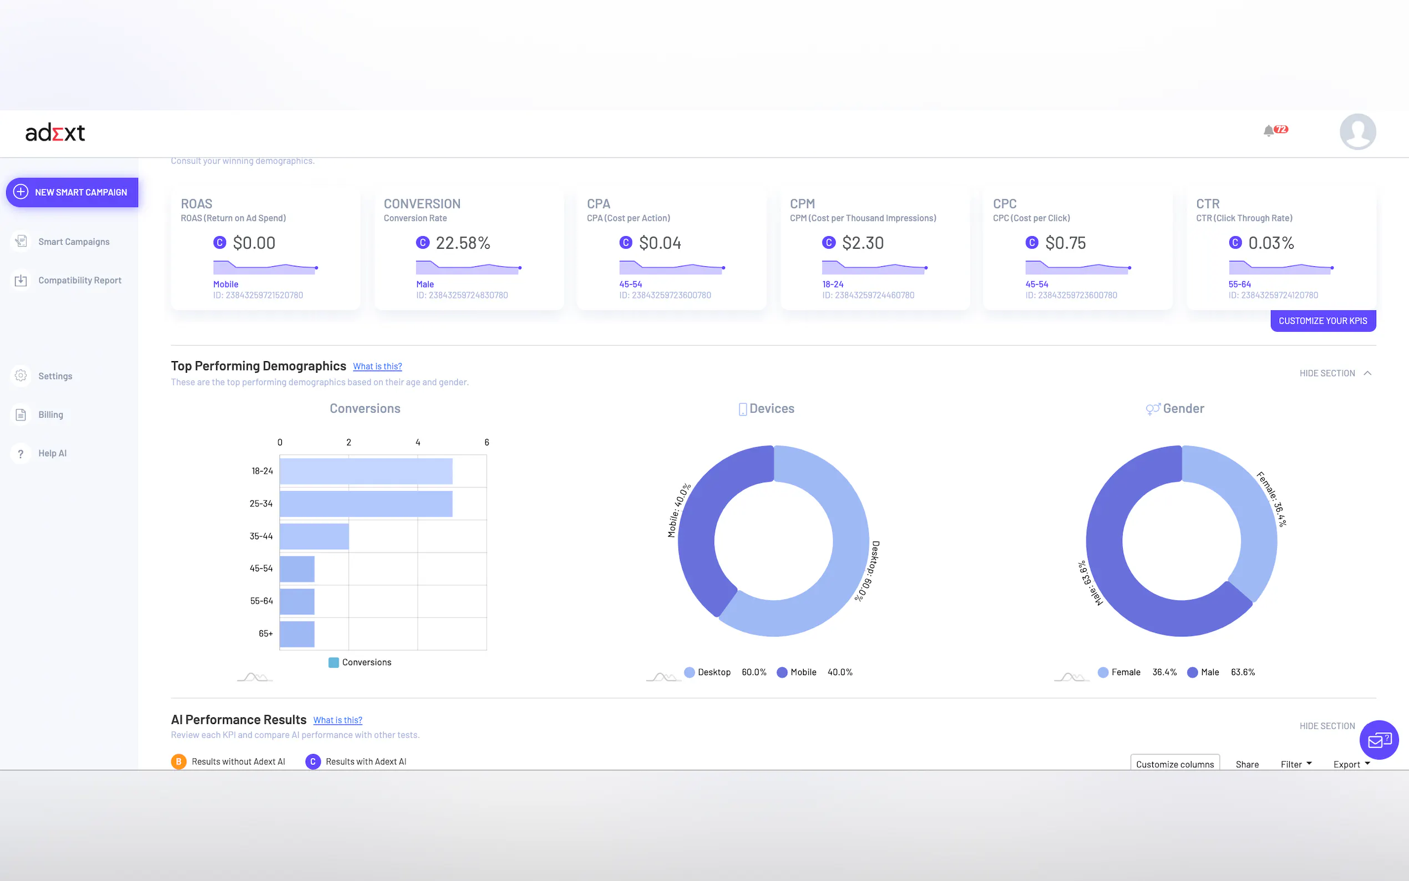Open Settings gear icon in sidebar

21,376
